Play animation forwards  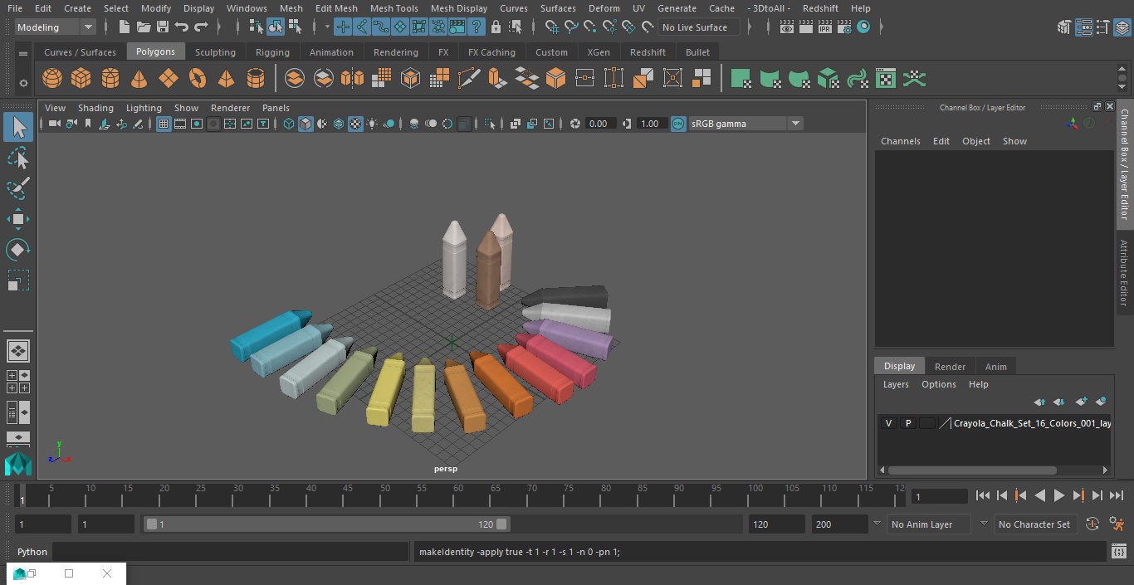point(1059,495)
